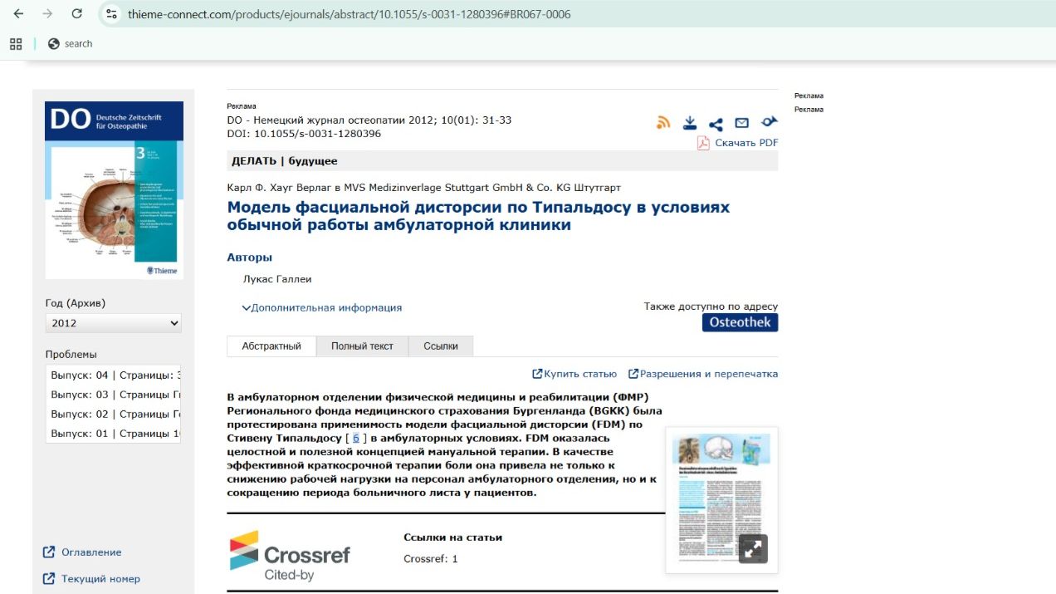The image size is (1056, 594).
Task: Click the external-link icon before 'Текущий номер'
Action: (x=49, y=579)
